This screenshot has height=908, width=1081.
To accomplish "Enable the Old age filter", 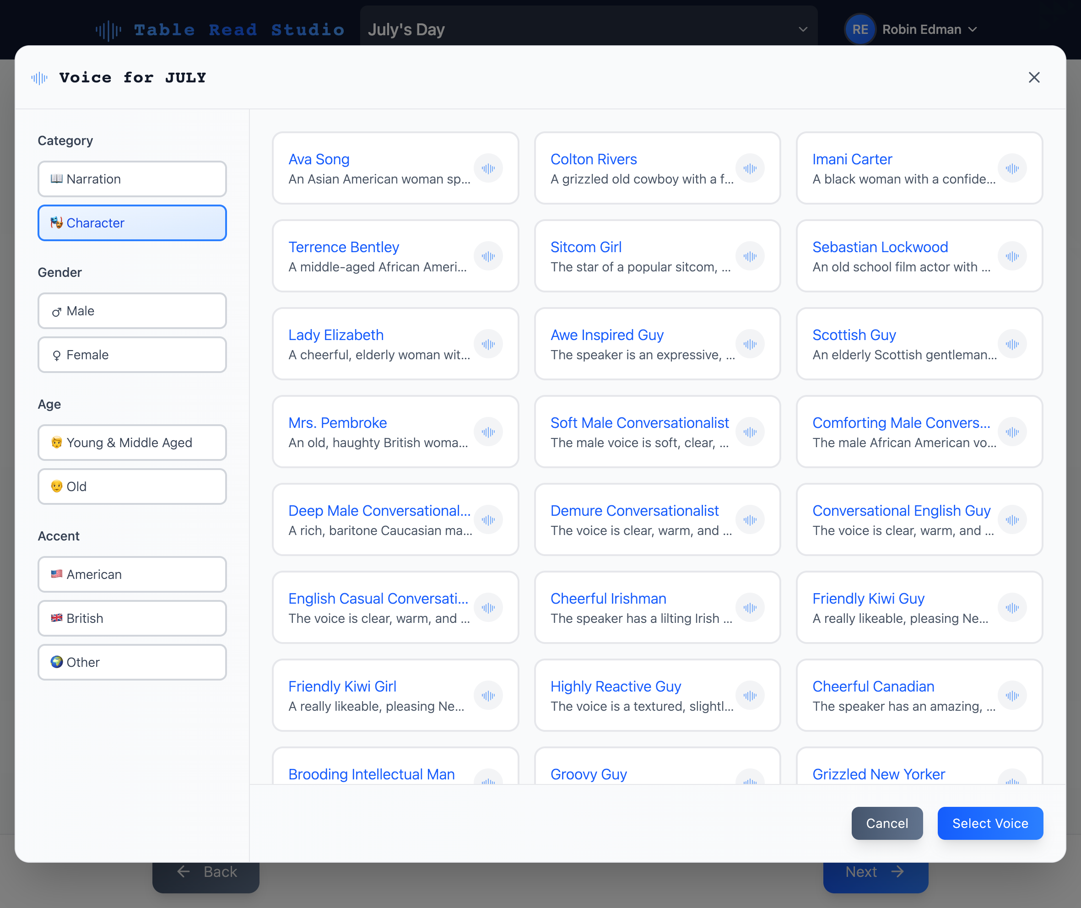I will [x=132, y=486].
